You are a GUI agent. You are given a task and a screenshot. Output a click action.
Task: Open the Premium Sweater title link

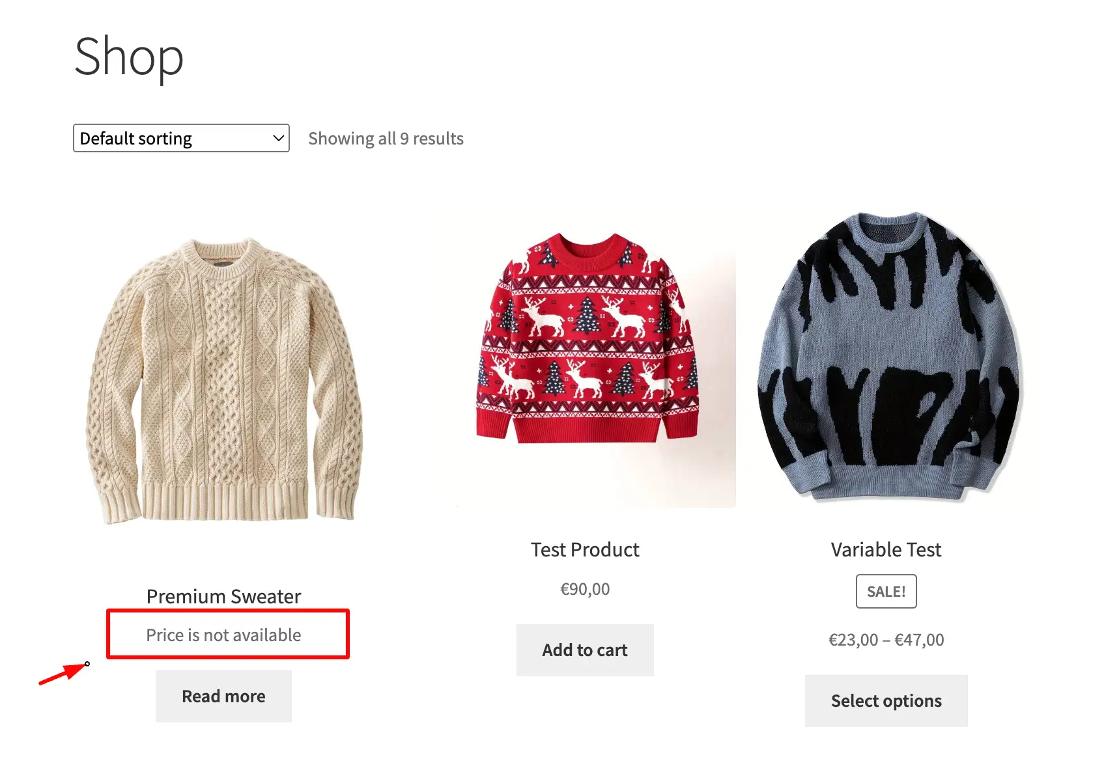[223, 596]
